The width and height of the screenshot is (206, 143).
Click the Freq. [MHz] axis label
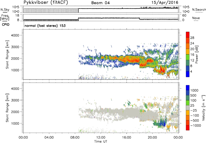(x=5, y=18)
